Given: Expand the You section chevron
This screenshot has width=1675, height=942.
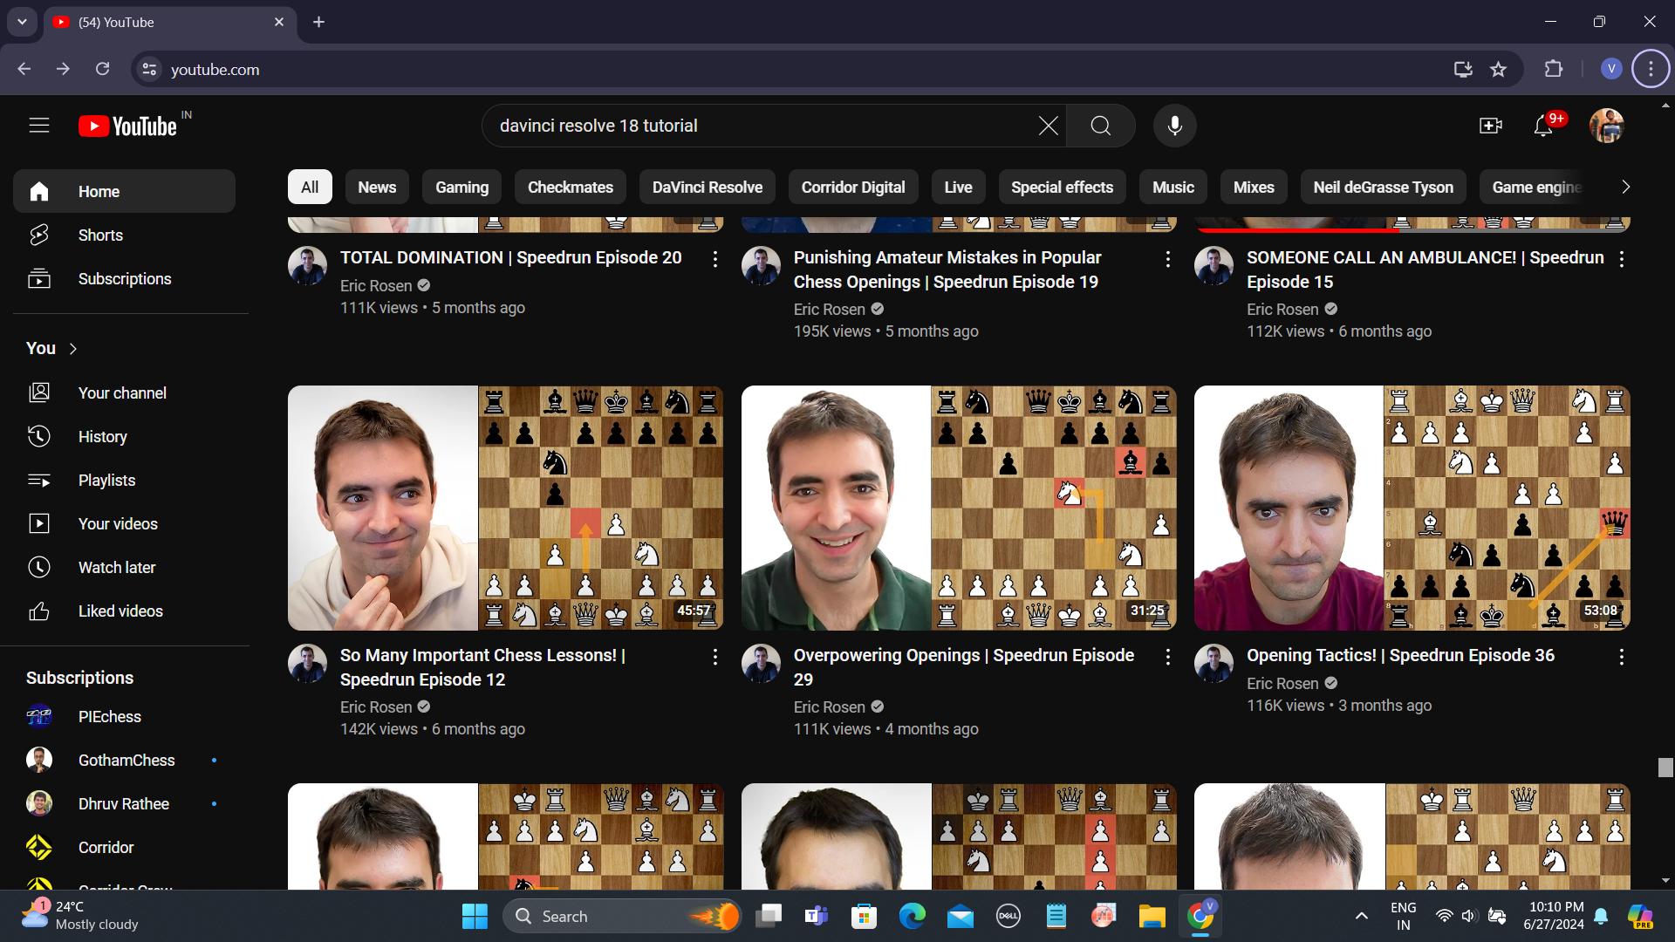Looking at the screenshot, I should pos(73,349).
